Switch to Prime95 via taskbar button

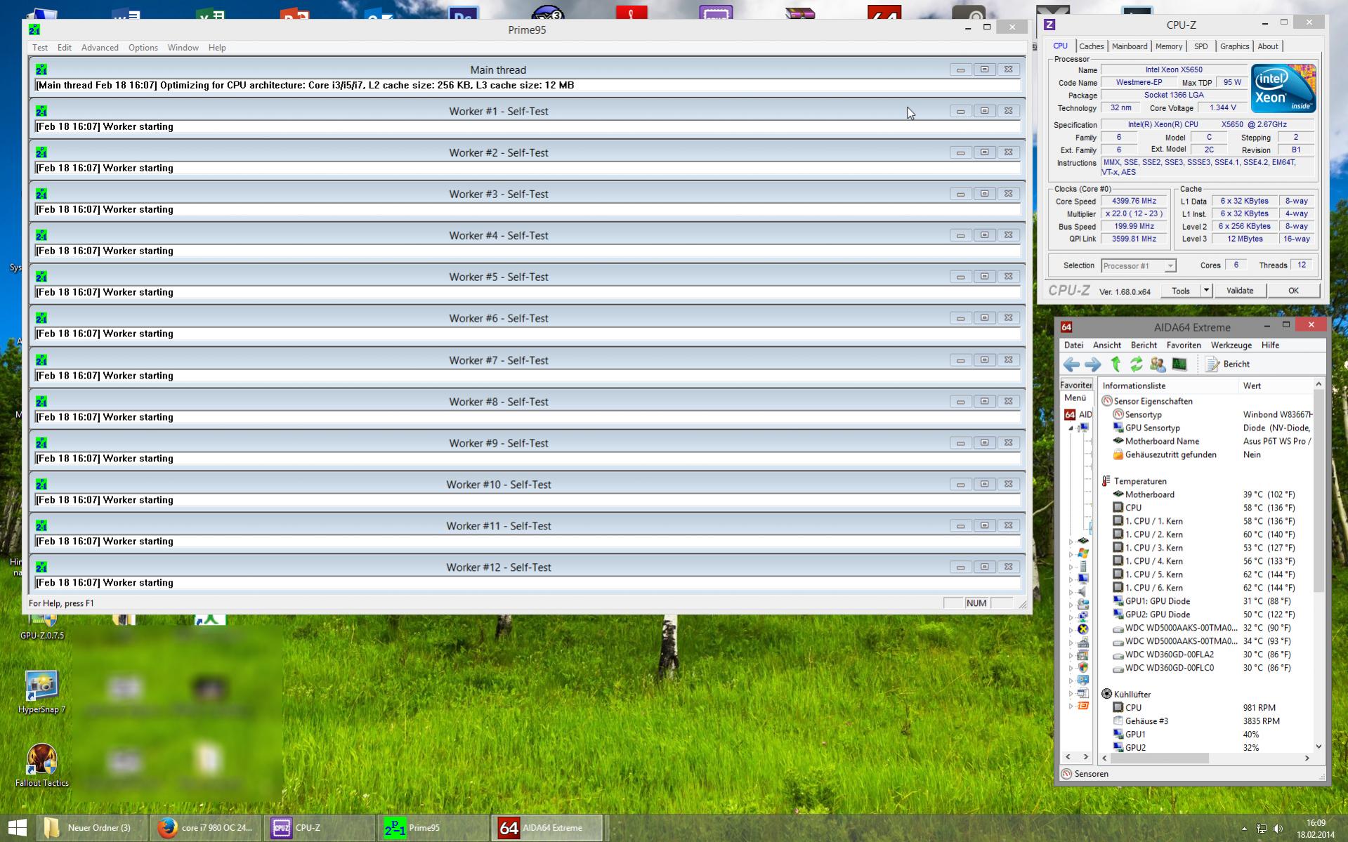[433, 828]
